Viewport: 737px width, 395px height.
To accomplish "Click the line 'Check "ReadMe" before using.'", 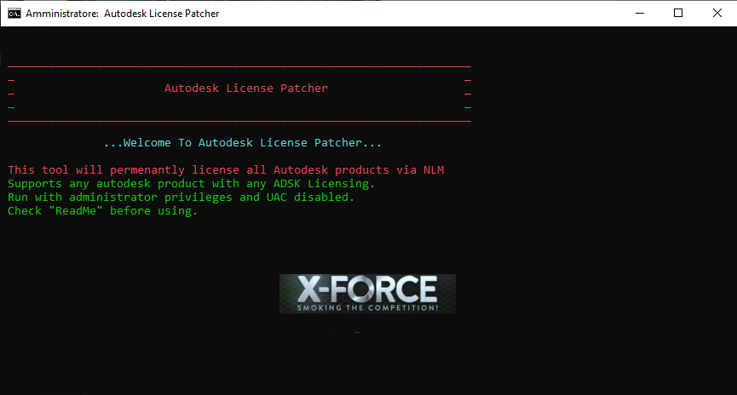I will (x=102, y=211).
